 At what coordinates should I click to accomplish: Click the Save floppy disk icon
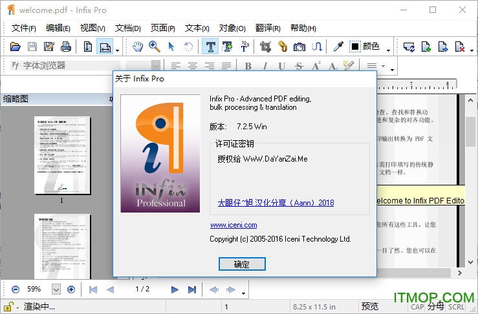coord(32,47)
